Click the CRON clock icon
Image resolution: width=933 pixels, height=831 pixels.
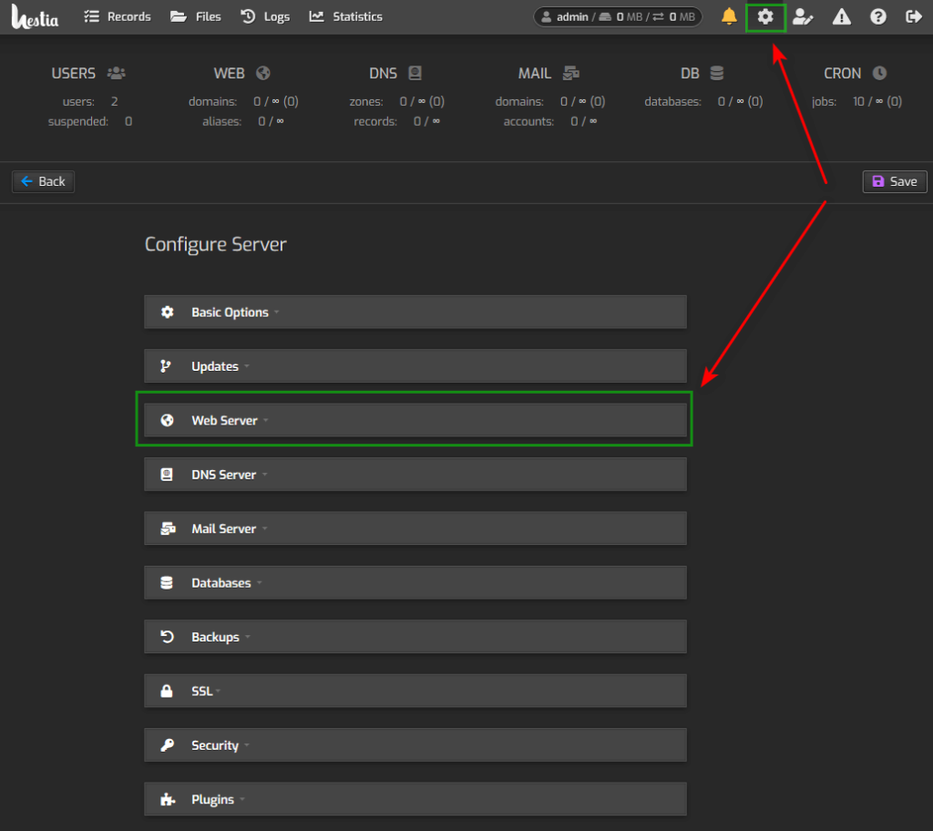(878, 72)
